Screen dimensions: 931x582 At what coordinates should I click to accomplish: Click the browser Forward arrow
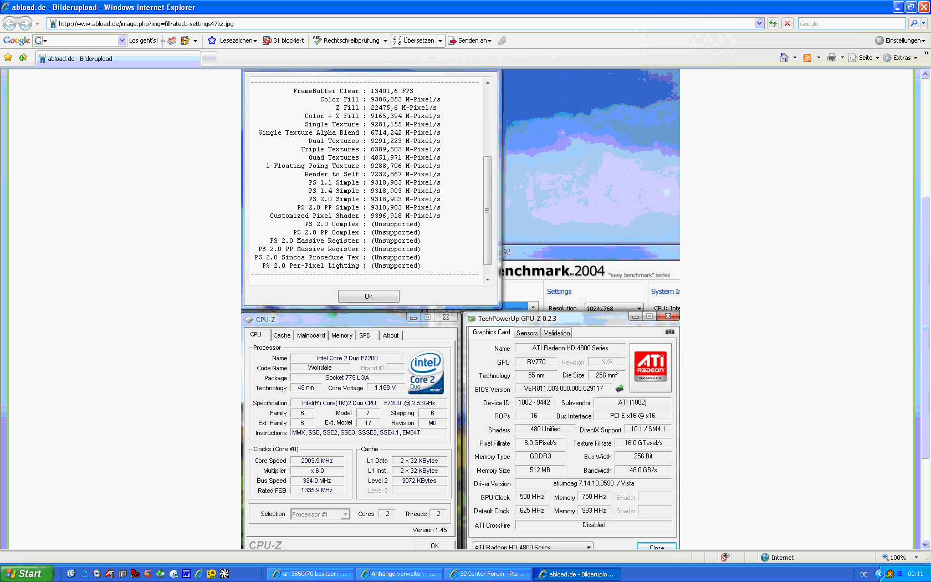(25, 23)
